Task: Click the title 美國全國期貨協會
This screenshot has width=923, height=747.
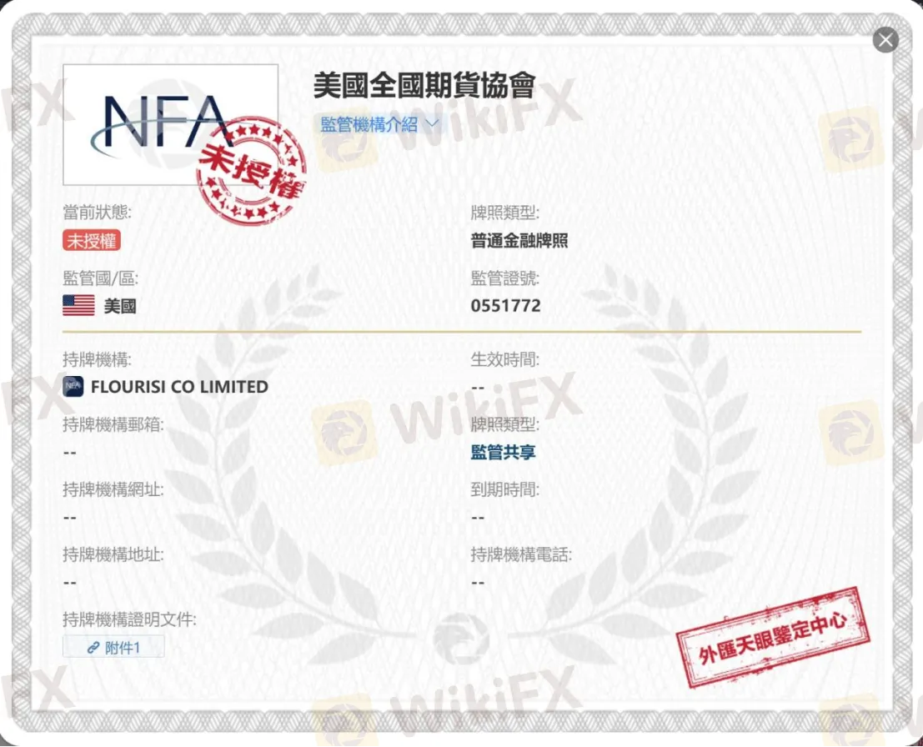Action: click(424, 86)
